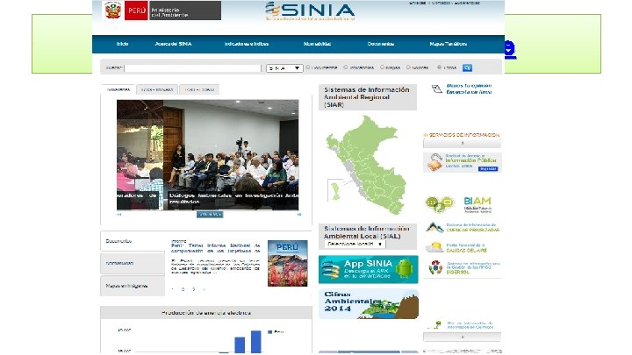
Task: Click the Calidad del Aire cloud icon
Action: 434,247
